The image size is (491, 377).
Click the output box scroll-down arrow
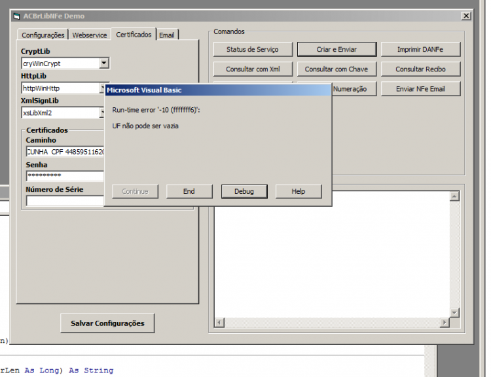pyautogui.click(x=454, y=312)
